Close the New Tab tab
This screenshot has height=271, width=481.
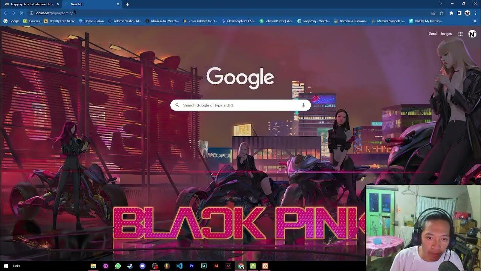(118, 4)
